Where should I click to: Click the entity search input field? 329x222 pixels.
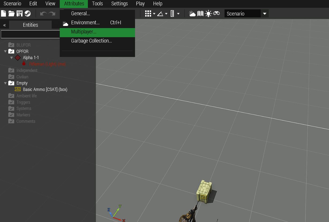30,34
